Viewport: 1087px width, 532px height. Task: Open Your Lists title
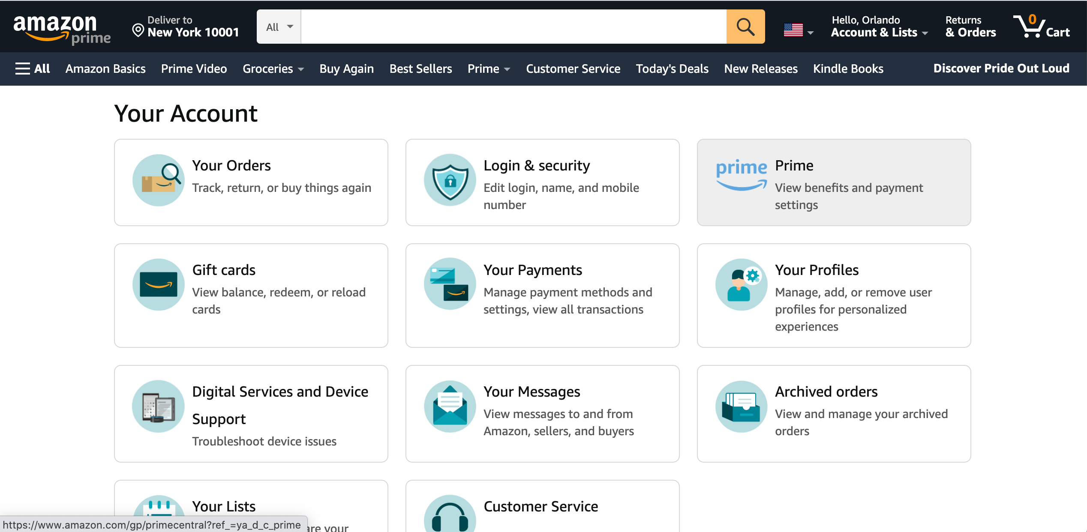coord(224,506)
